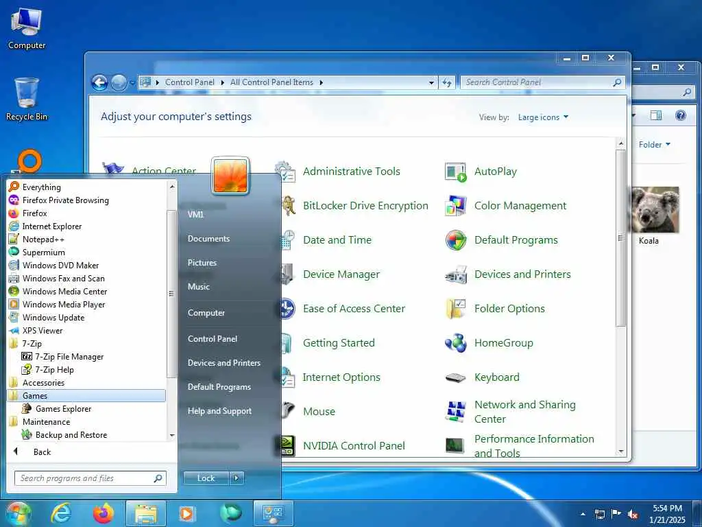Open the AutoPlay icon
The height and width of the screenshot is (527, 702).
coord(456,172)
